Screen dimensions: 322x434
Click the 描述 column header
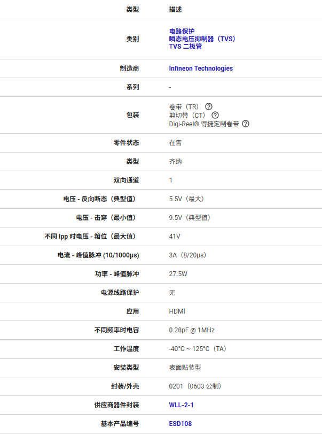click(x=175, y=10)
